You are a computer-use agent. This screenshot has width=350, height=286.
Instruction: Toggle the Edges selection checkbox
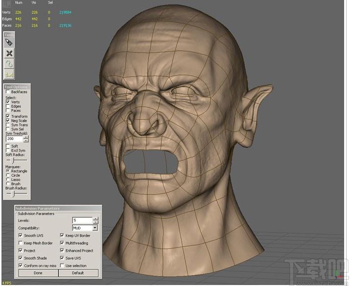tap(8, 106)
